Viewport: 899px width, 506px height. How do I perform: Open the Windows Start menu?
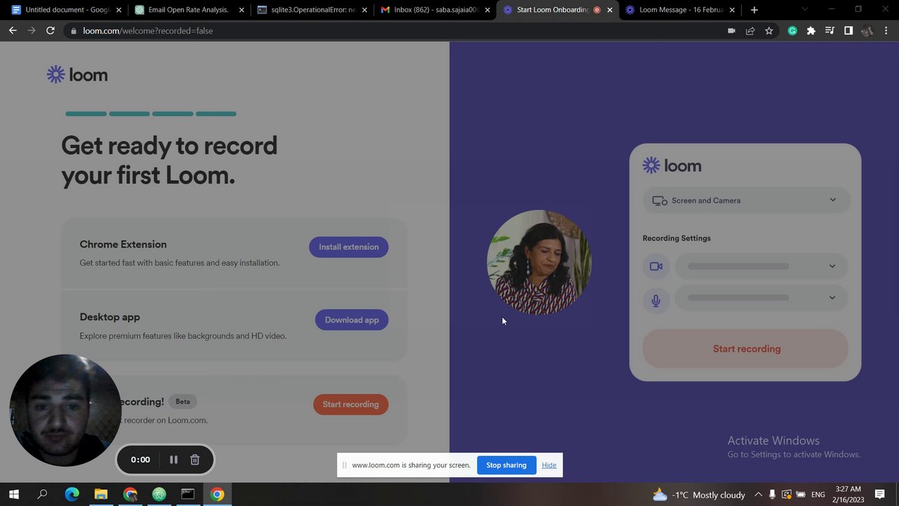(x=13, y=495)
